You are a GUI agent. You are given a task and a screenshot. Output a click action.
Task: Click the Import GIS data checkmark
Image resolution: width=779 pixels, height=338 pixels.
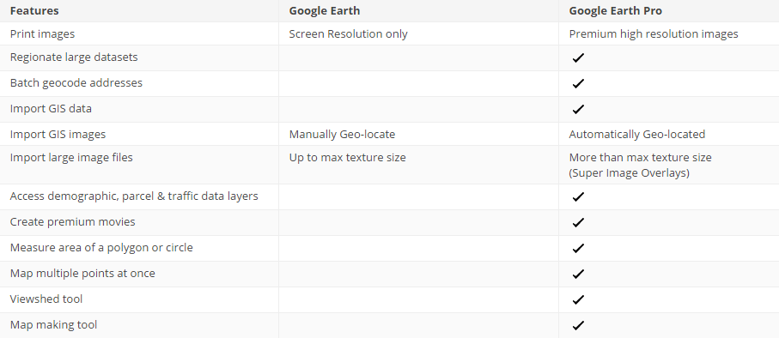pos(577,110)
